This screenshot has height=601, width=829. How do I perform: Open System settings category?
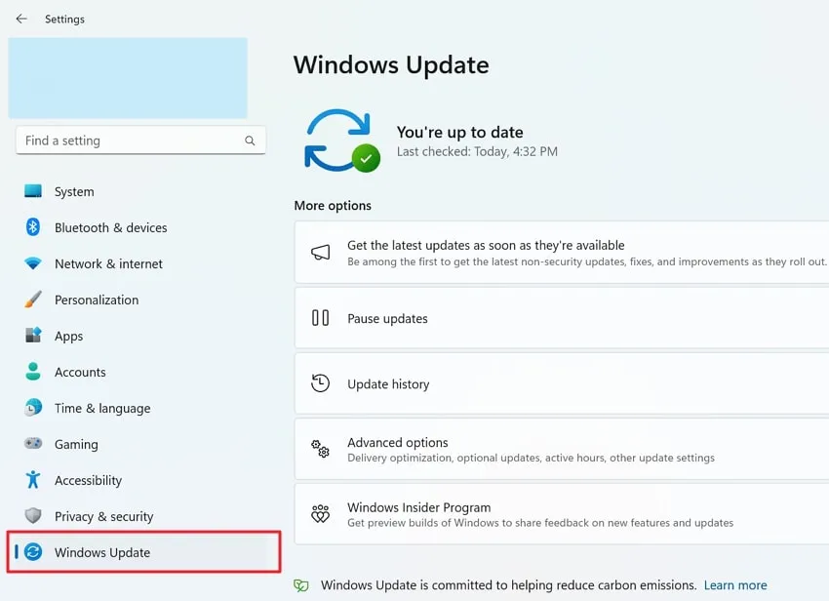142,191
